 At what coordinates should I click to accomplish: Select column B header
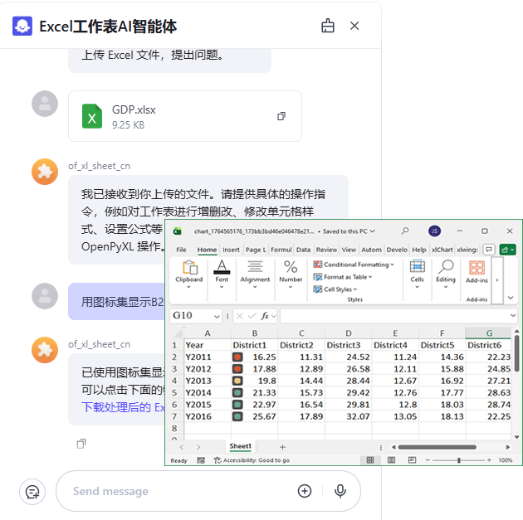click(x=254, y=333)
